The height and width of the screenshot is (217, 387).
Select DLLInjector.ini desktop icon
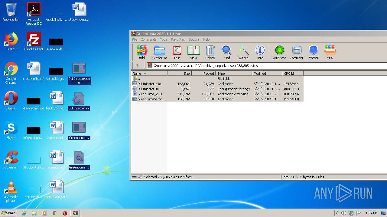click(x=79, y=101)
